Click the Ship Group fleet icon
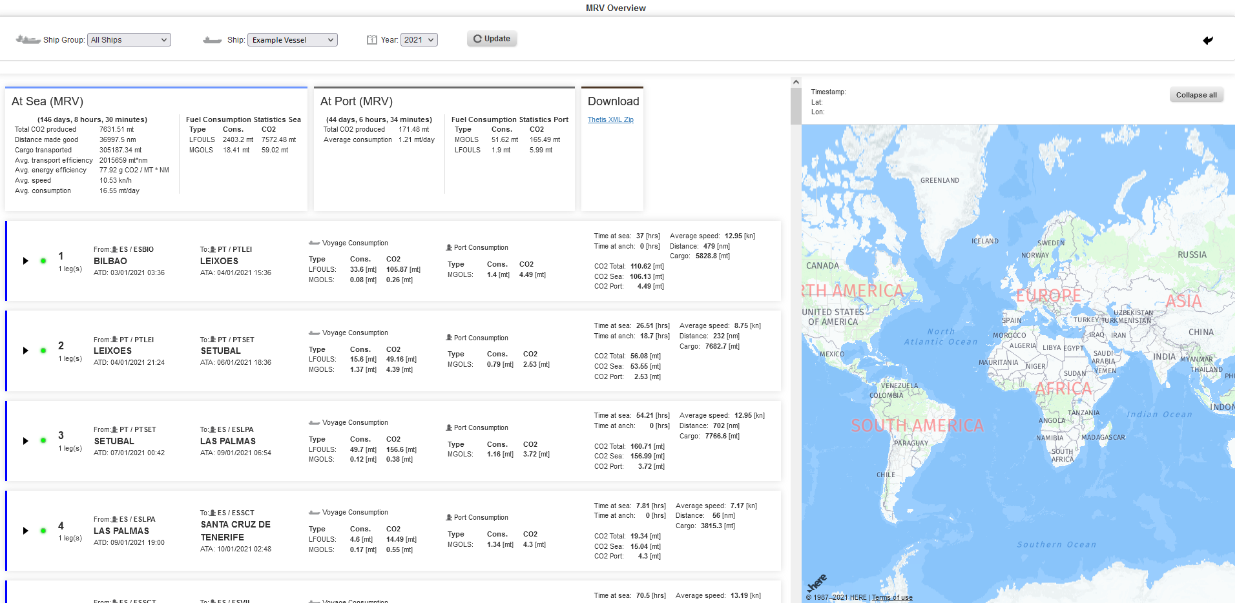Screen dimensions: 1237x605 click(28, 40)
